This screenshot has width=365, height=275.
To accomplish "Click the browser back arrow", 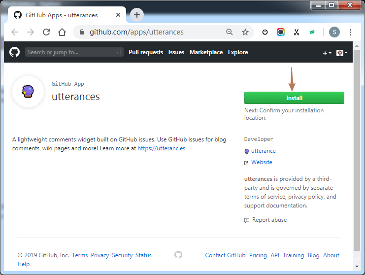I will pyautogui.click(x=15, y=32).
